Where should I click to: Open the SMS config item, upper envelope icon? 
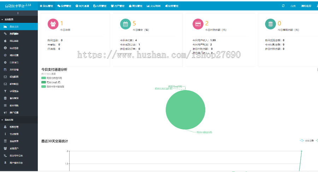click(19, 77)
